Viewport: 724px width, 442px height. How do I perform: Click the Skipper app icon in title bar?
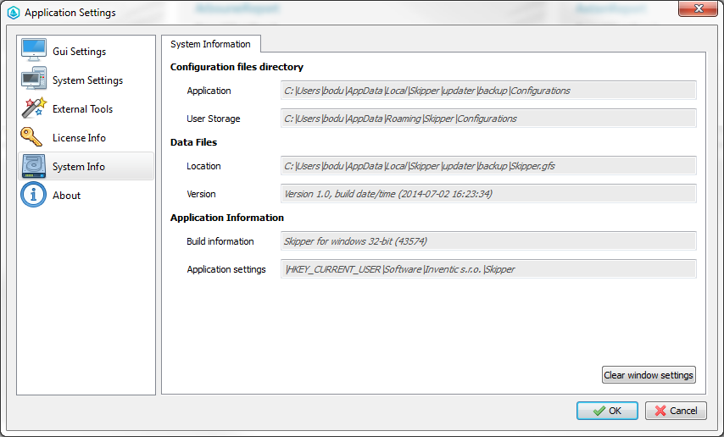click(x=14, y=13)
